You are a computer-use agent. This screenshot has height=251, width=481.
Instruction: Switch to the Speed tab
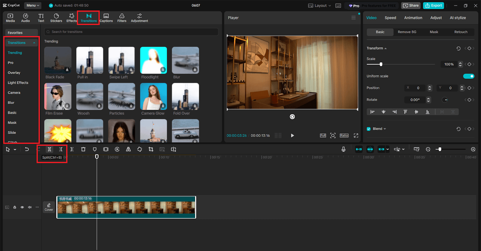click(390, 18)
